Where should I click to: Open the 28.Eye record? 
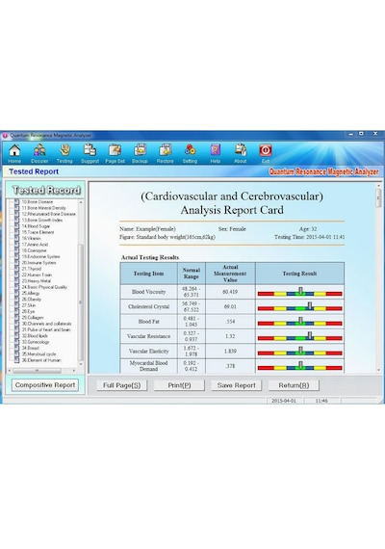pos(28,312)
